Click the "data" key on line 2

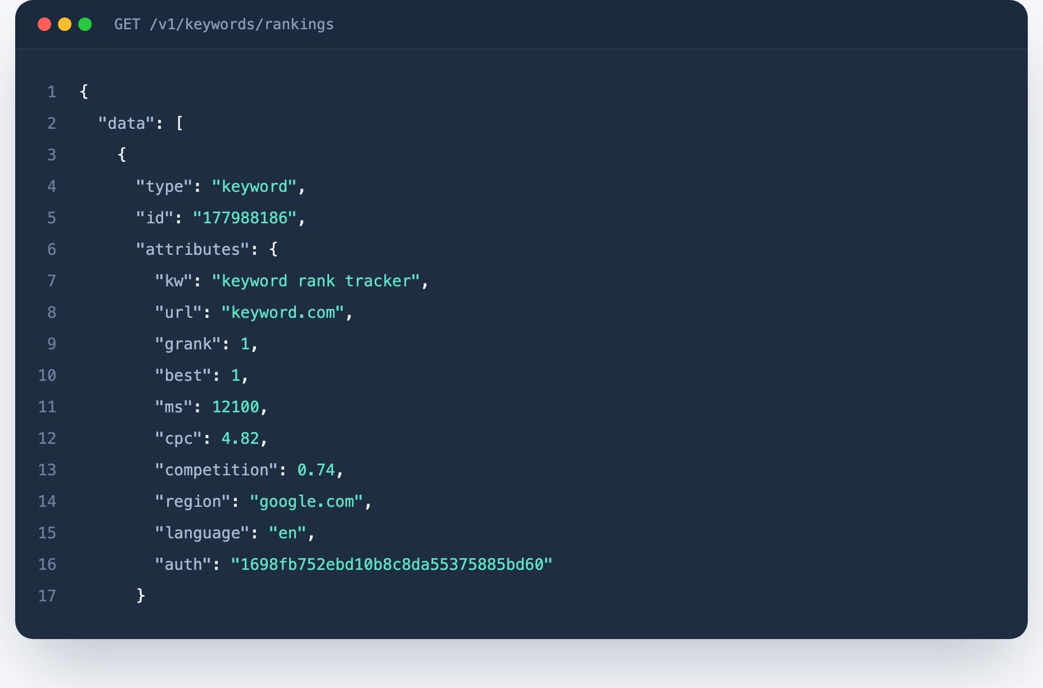tap(127, 123)
